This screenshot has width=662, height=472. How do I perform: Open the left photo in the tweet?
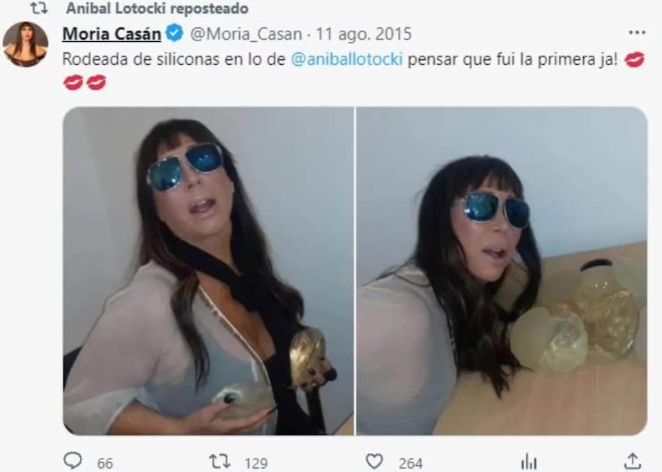click(208, 271)
